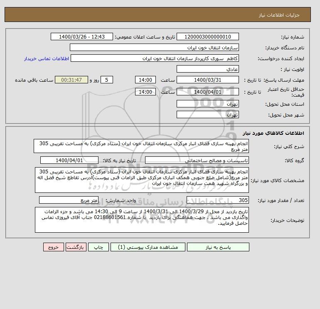Click the مهلت ارسال پاسخ label
The width and height of the screenshot is (320, 309).
click(x=283, y=80)
